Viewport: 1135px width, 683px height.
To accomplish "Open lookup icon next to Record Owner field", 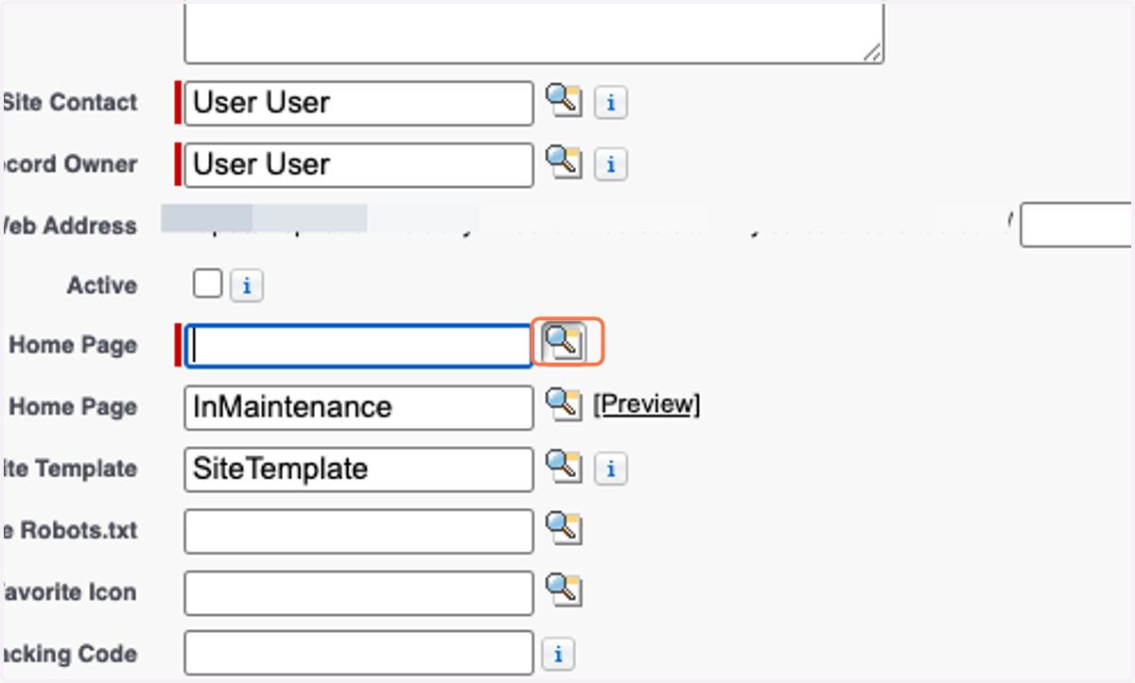I will pos(563,161).
